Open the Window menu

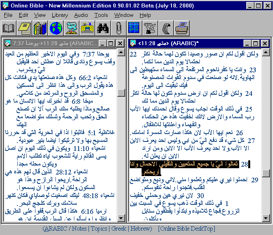124,15
